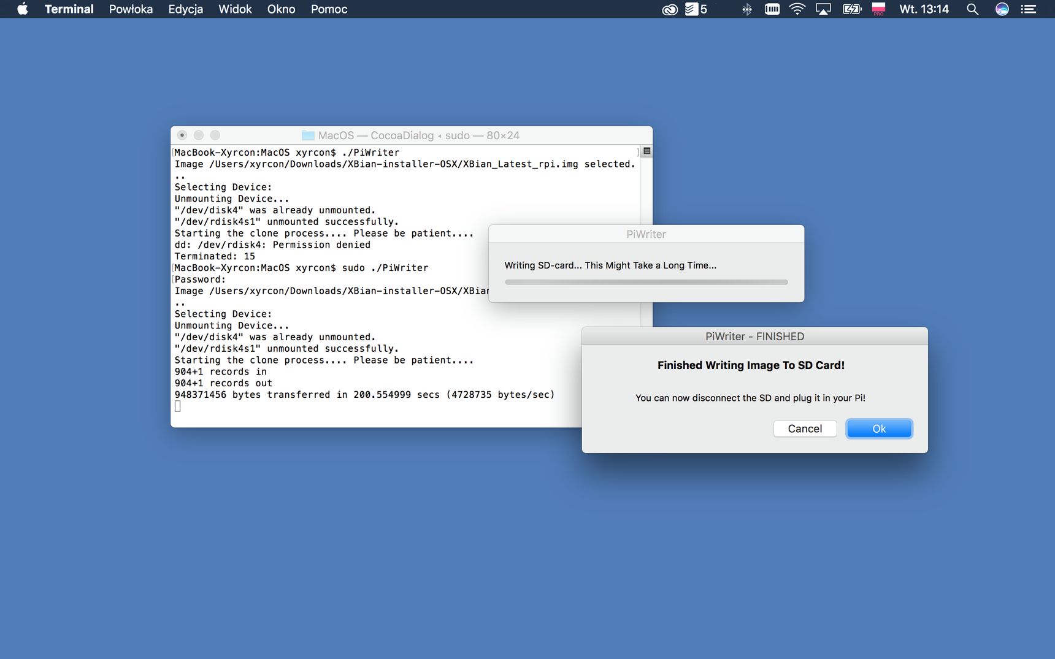This screenshot has width=1055, height=659.
Task: Click the '948371456 bytes transferred' line
Action: click(x=364, y=395)
